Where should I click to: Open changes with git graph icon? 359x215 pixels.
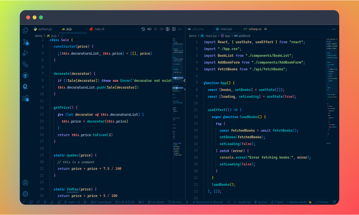(168, 29)
